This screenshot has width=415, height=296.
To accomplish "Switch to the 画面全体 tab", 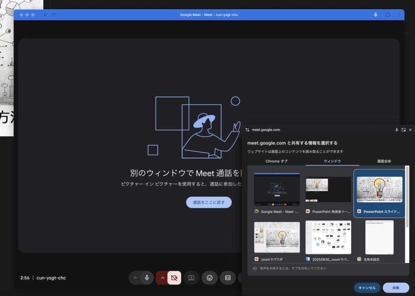I will pyautogui.click(x=384, y=161).
